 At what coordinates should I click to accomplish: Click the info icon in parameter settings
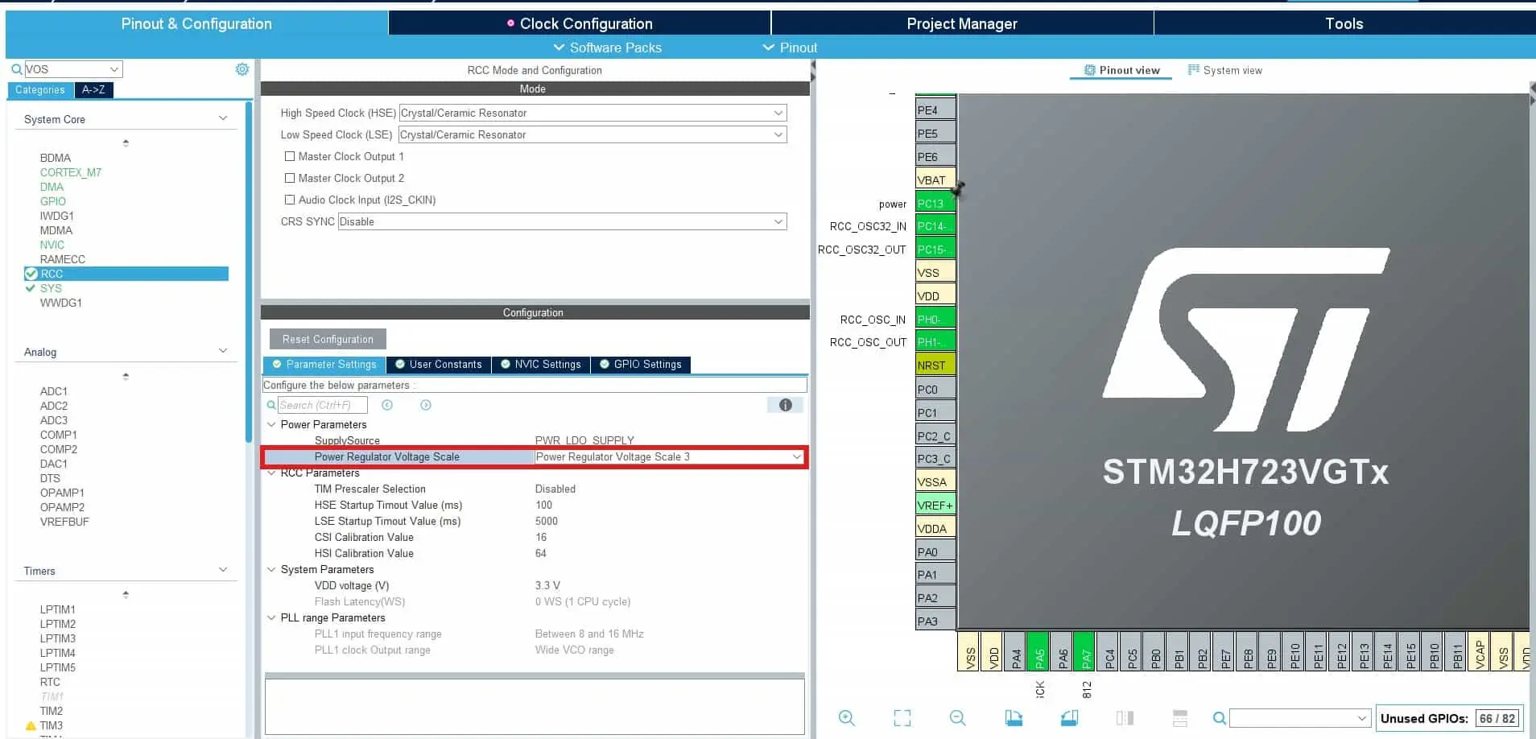pyautogui.click(x=786, y=405)
